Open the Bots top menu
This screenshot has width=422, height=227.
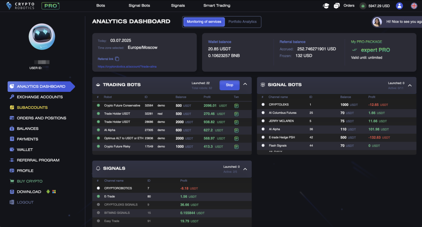pyautogui.click(x=101, y=5)
